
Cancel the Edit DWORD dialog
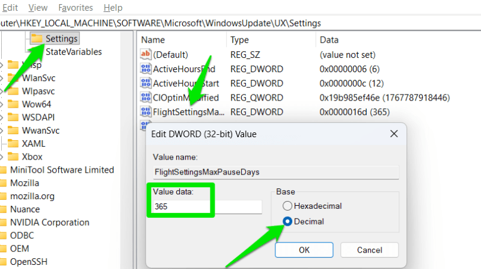pos(369,250)
